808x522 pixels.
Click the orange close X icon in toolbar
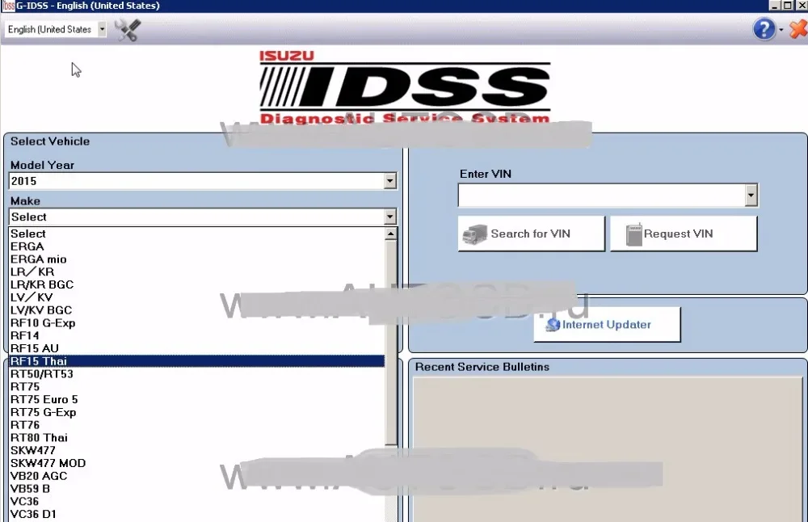click(x=799, y=29)
